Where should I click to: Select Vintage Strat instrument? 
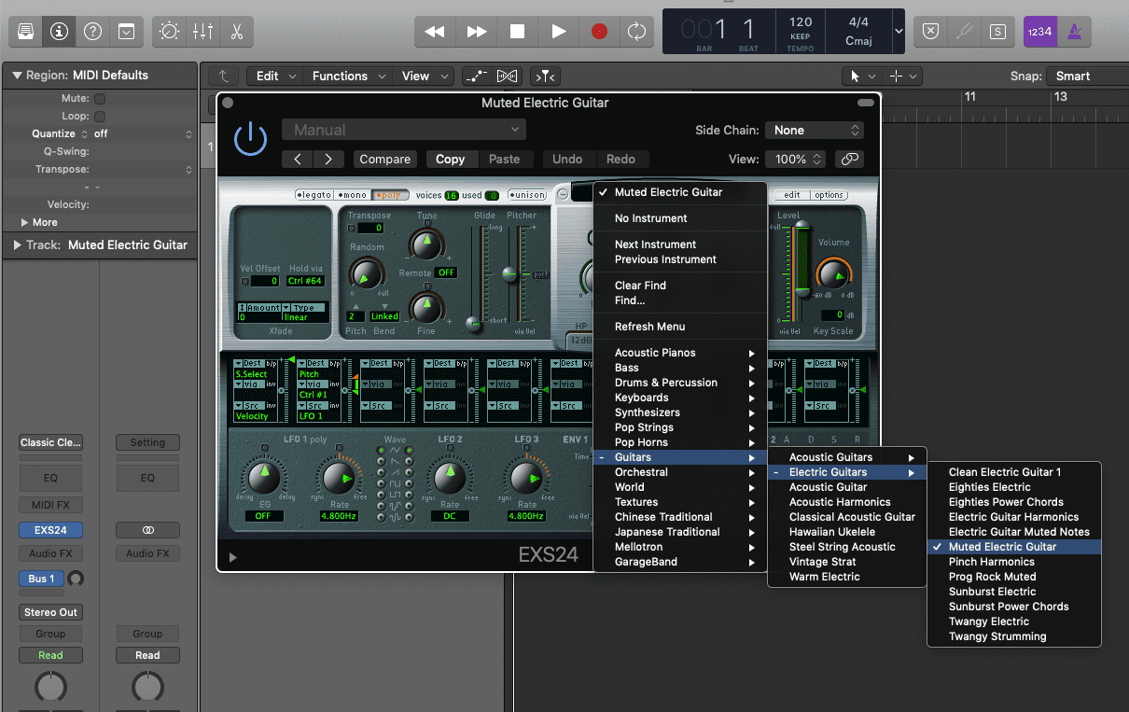[x=846, y=562]
